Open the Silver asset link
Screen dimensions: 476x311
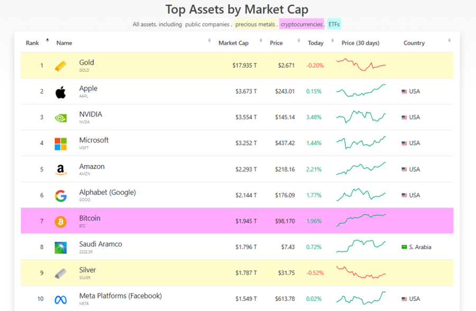87,270
